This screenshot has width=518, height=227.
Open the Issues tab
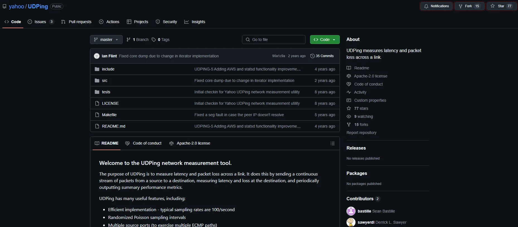[40, 22]
